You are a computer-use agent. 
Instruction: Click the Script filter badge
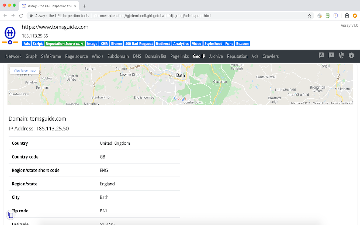38,44
